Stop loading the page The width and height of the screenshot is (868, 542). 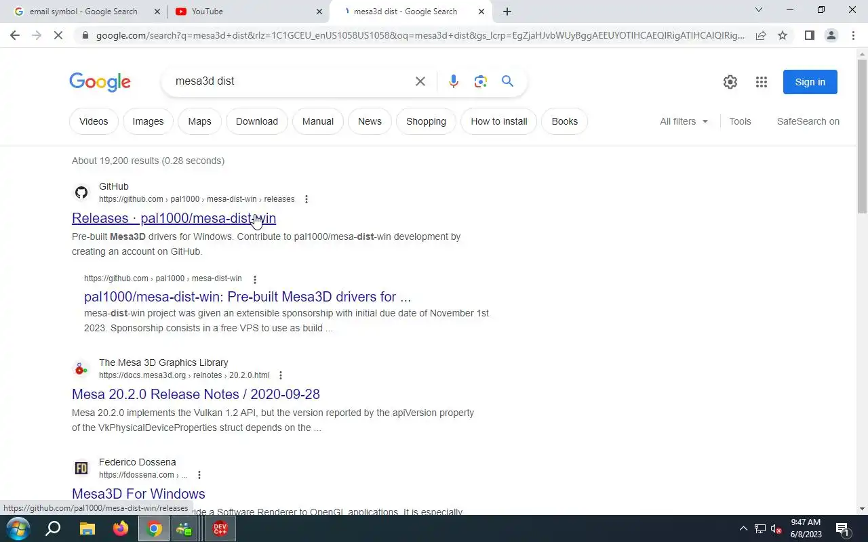click(58, 35)
